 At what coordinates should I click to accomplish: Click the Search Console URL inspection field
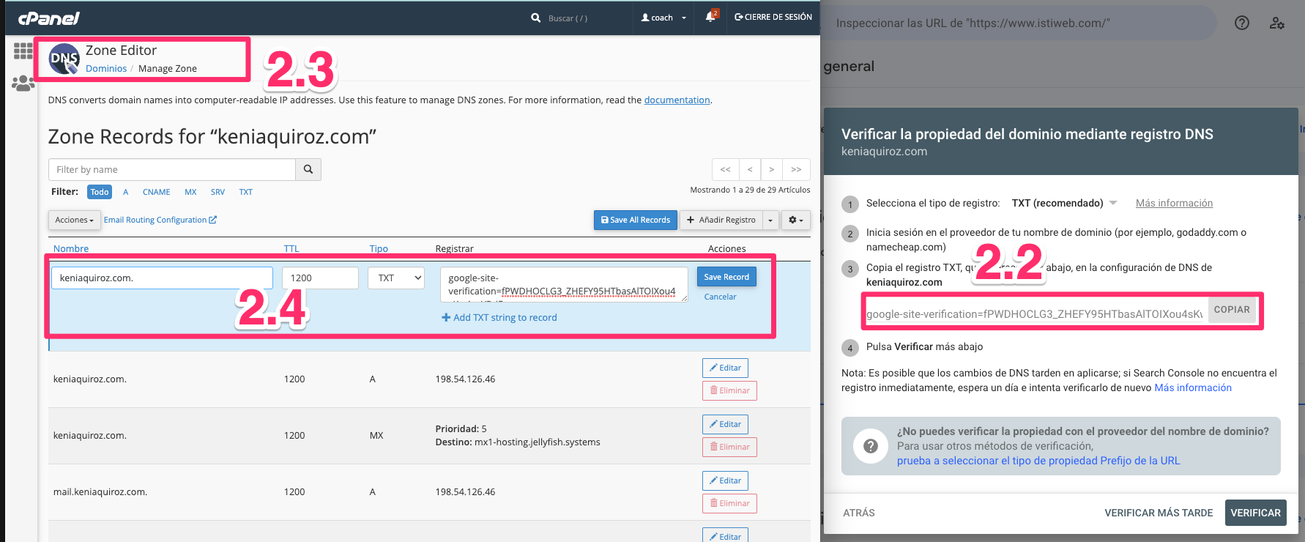(1018, 23)
